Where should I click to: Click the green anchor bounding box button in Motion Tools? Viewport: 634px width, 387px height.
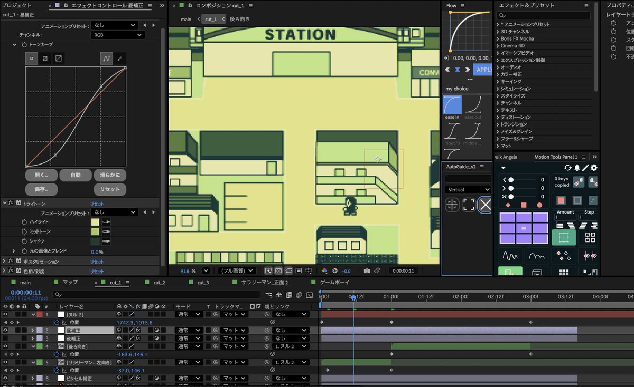click(564, 237)
